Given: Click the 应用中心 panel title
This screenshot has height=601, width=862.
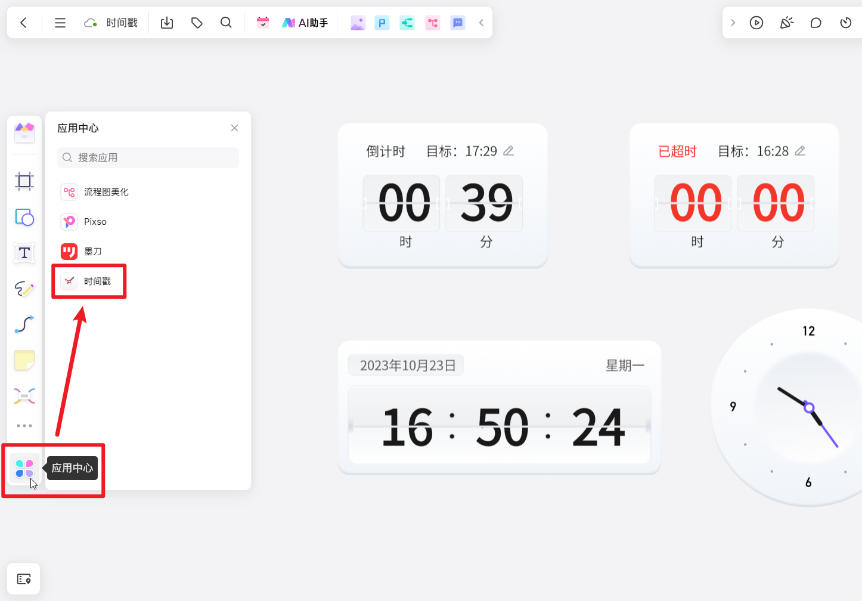Looking at the screenshot, I should tap(78, 128).
